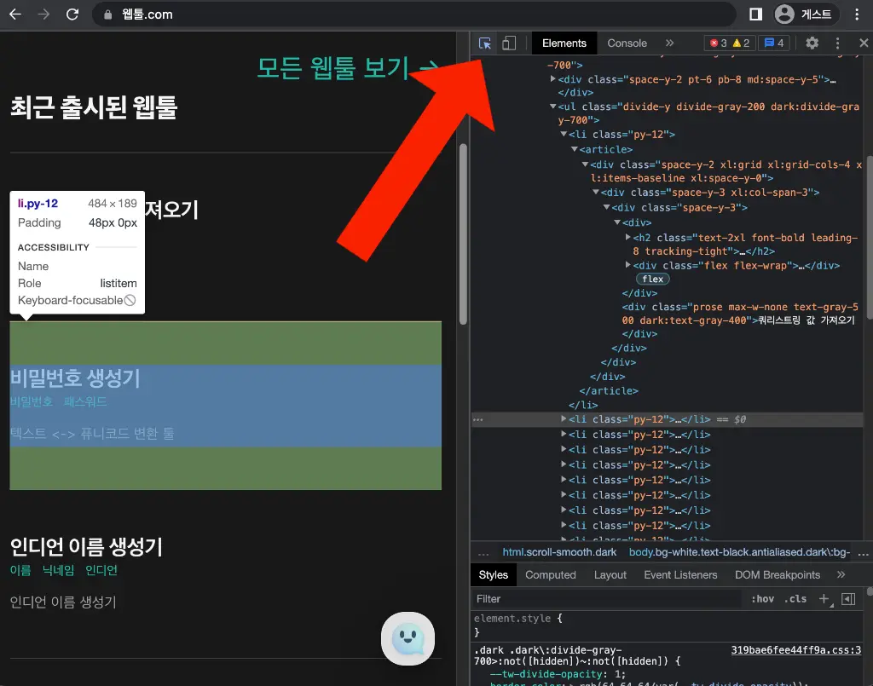The height and width of the screenshot is (686, 873).
Task: Toggle the device toolbar icon
Action: (x=509, y=43)
